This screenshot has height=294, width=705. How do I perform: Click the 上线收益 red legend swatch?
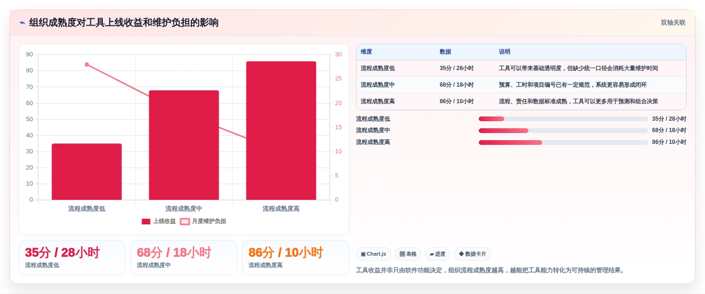pyautogui.click(x=146, y=222)
